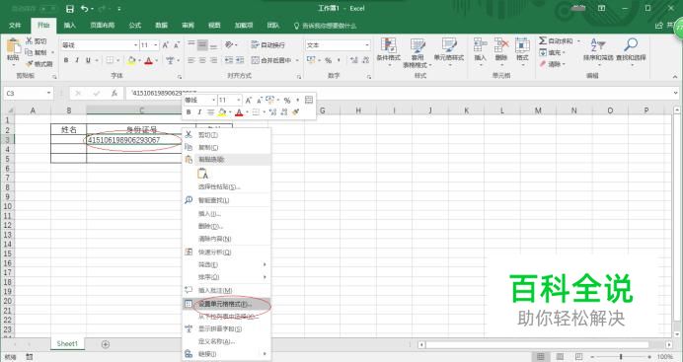Choose Clear Contents (清除内容) in context menu
The height and width of the screenshot is (362, 683).
pos(227,239)
